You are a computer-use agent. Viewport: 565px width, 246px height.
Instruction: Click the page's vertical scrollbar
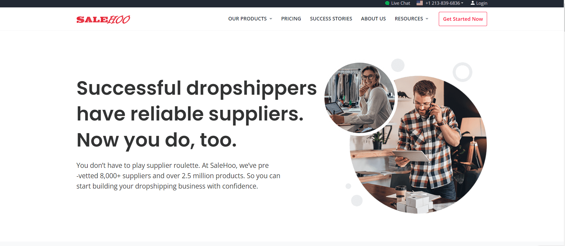coord(564,123)
